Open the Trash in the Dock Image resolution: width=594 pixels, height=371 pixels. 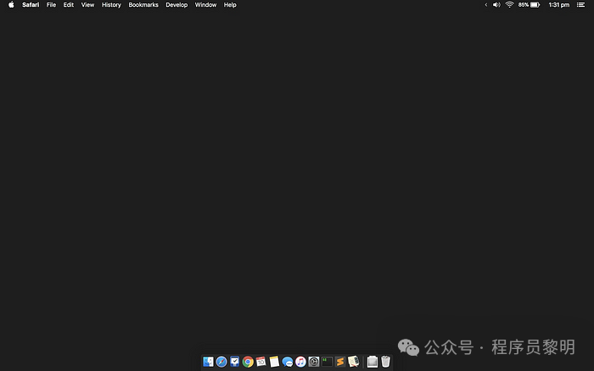click(x=385, y=362)
